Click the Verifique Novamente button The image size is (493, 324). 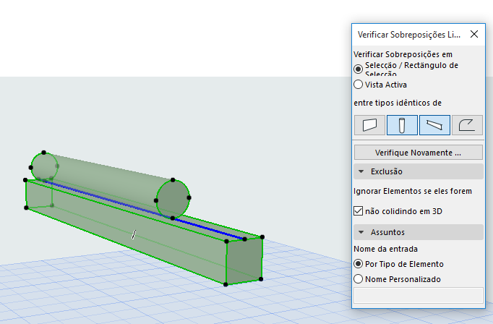click(418, 153)
